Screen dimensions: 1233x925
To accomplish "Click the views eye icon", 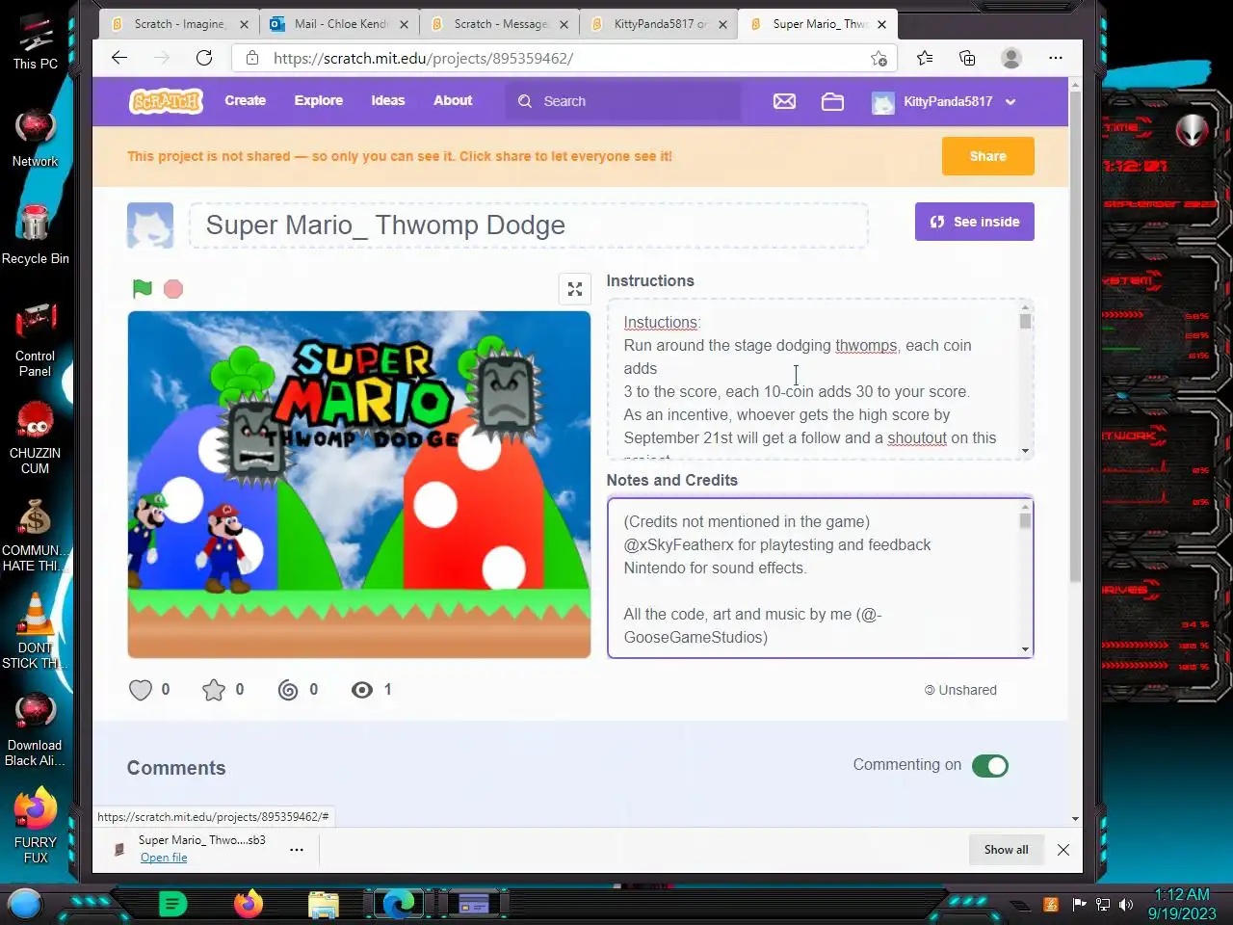I will point(362,690).
